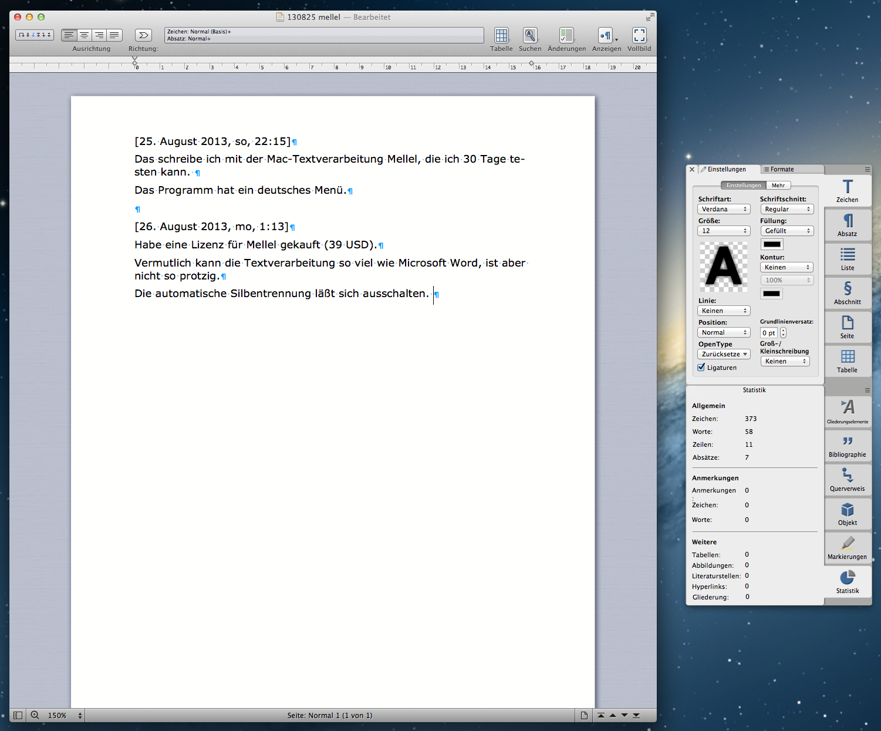Go to the next page arrow
This screenshot has width=881, height=731.
pos(625,715)
